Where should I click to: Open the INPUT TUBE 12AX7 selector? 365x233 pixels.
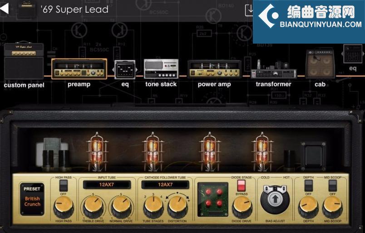coord(107,185)
